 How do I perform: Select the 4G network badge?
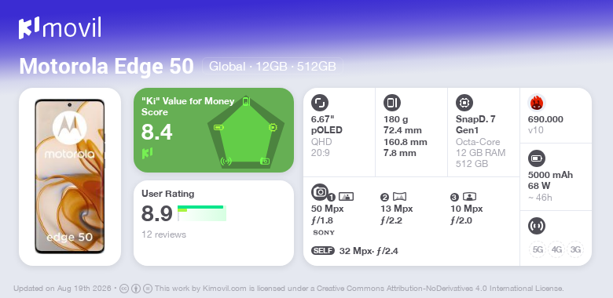point(556,249)
